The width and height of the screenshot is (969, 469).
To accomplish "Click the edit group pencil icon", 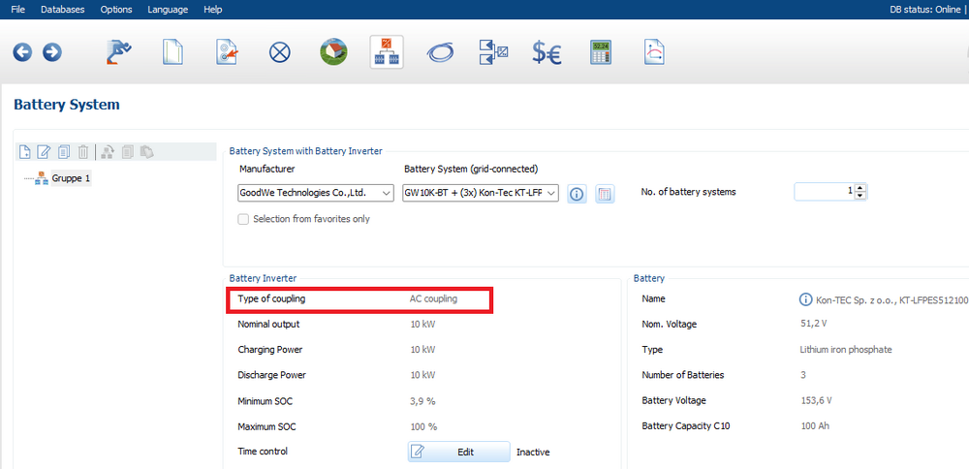I will tap(44, 151).
